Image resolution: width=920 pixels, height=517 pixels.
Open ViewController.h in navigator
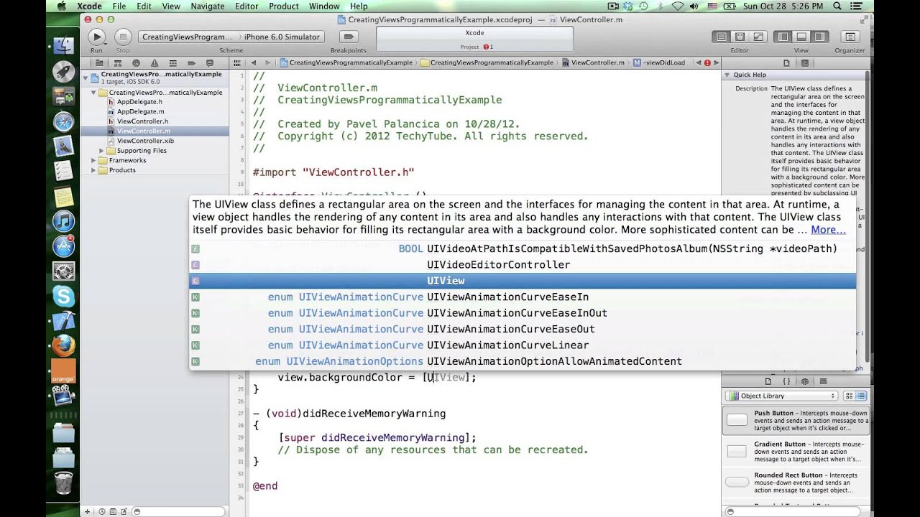142,121
